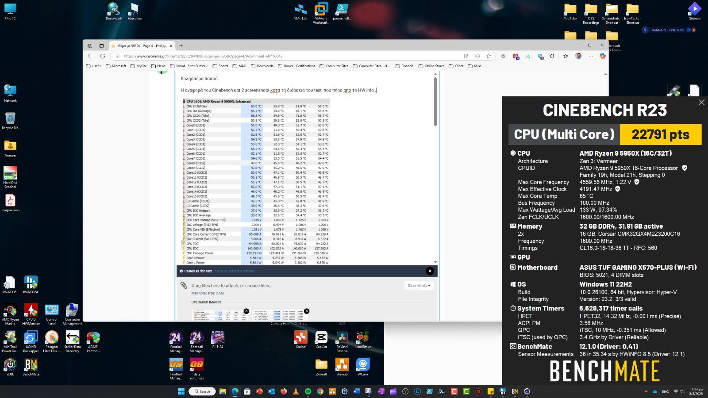The height and width of the screenshot is (398, 708).
Task: Choose 'Paste as plain text instead' link
Action: (235, 271)
